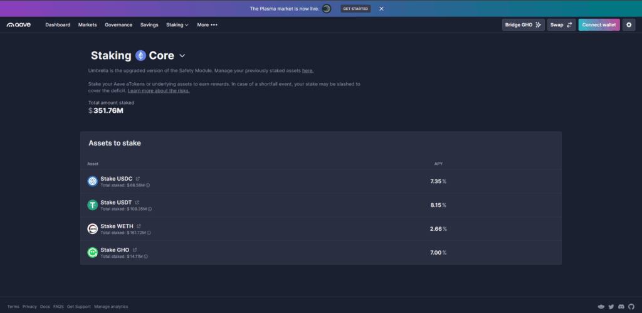
Task: Open external link icon beside Stake USDC
Action: click(138, 179)
